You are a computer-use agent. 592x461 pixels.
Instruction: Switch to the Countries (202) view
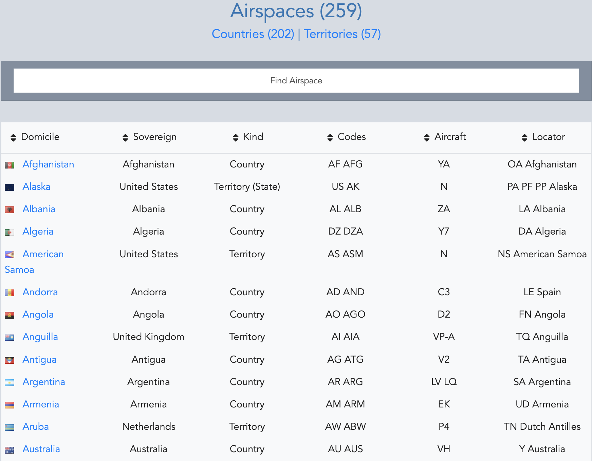tap(253, 34)
